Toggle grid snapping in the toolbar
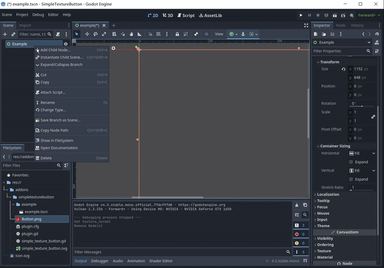 158,34
